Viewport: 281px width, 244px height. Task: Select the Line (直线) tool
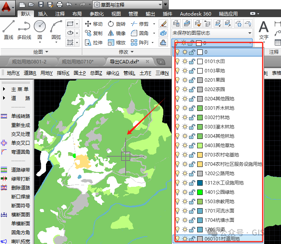[x=9, y=30]
